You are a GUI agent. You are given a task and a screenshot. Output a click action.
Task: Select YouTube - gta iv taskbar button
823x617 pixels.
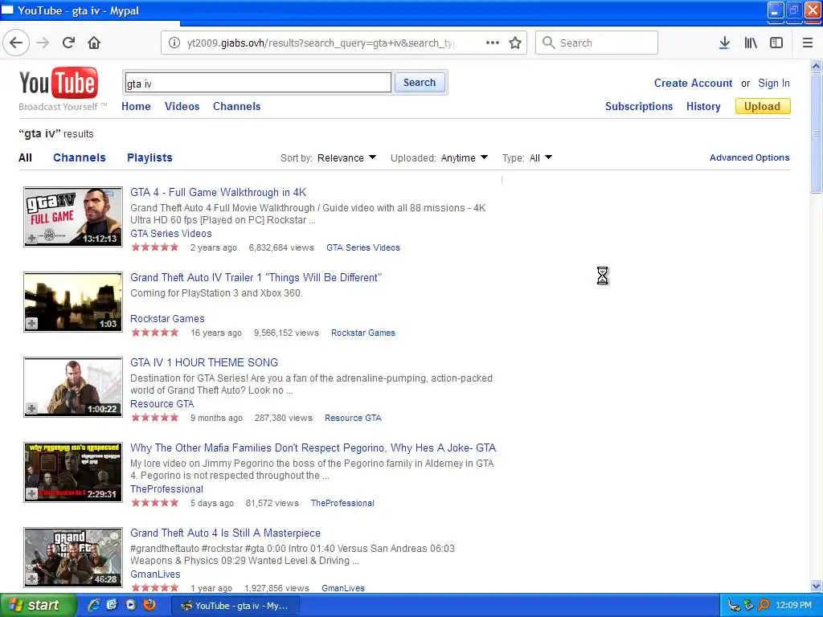tap(236, 606)
